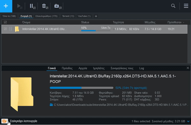Open the Αρχεία details tab
191x125 pixels.
(x=83, y=68)
